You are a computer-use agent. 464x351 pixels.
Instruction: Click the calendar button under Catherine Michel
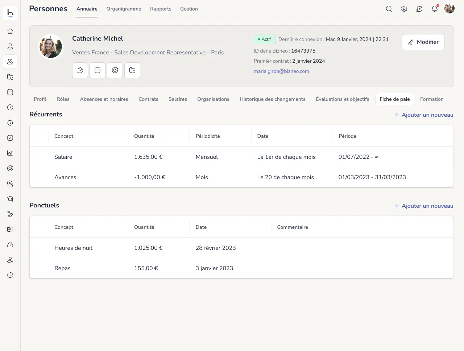[98, 70]
